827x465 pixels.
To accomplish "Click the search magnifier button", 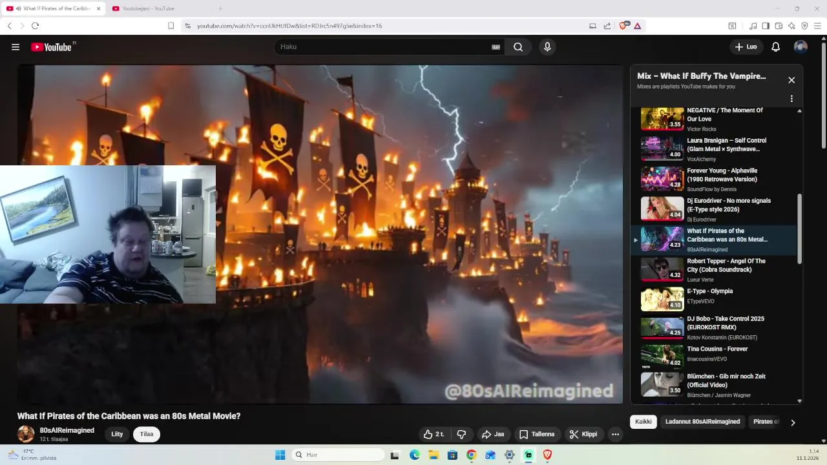I will (x=518, y=47).
